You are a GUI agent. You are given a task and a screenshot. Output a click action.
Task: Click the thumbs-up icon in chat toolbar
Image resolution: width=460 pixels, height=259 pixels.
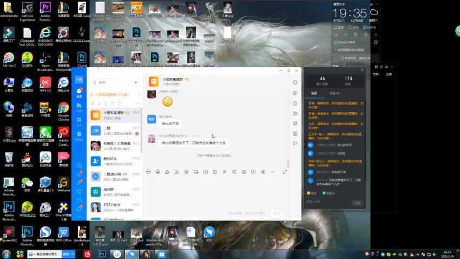click(x=167, y=172)
